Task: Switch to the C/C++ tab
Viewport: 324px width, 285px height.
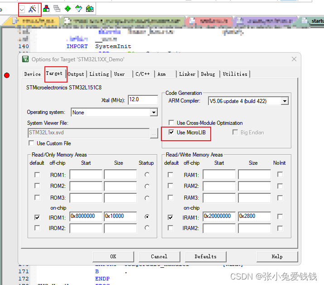Action: 143,74
